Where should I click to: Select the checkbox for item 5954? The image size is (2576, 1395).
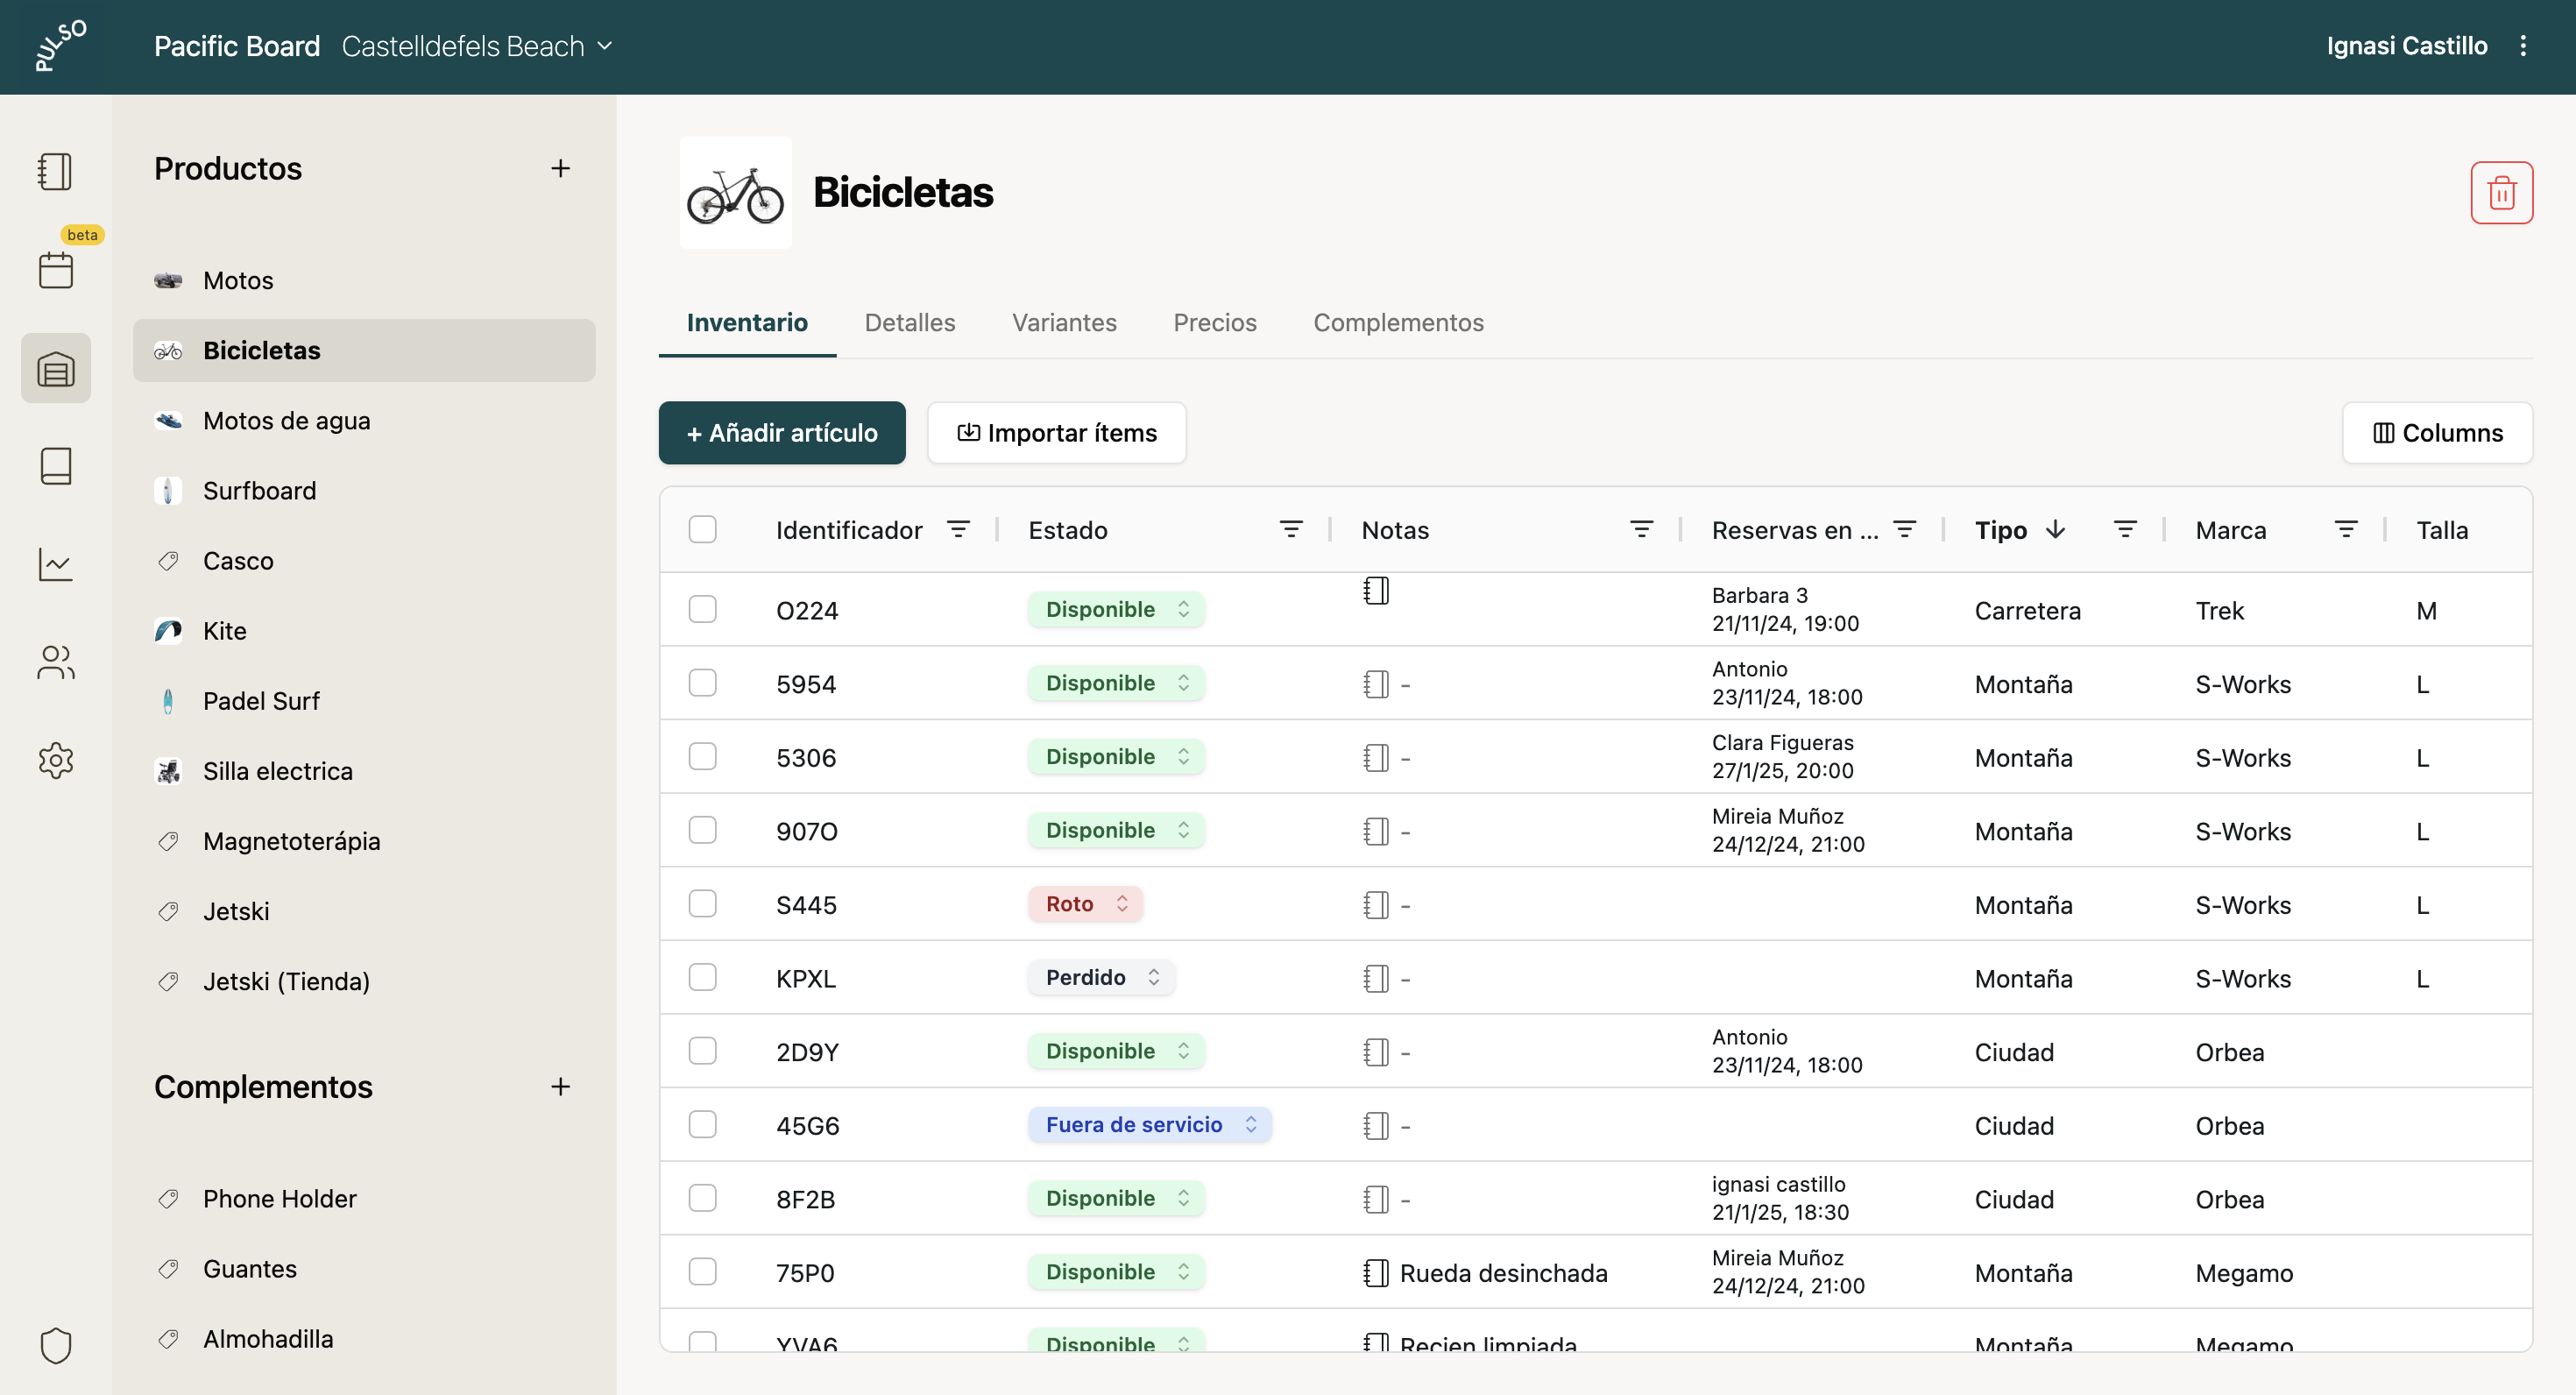click(x=703, y=683)
